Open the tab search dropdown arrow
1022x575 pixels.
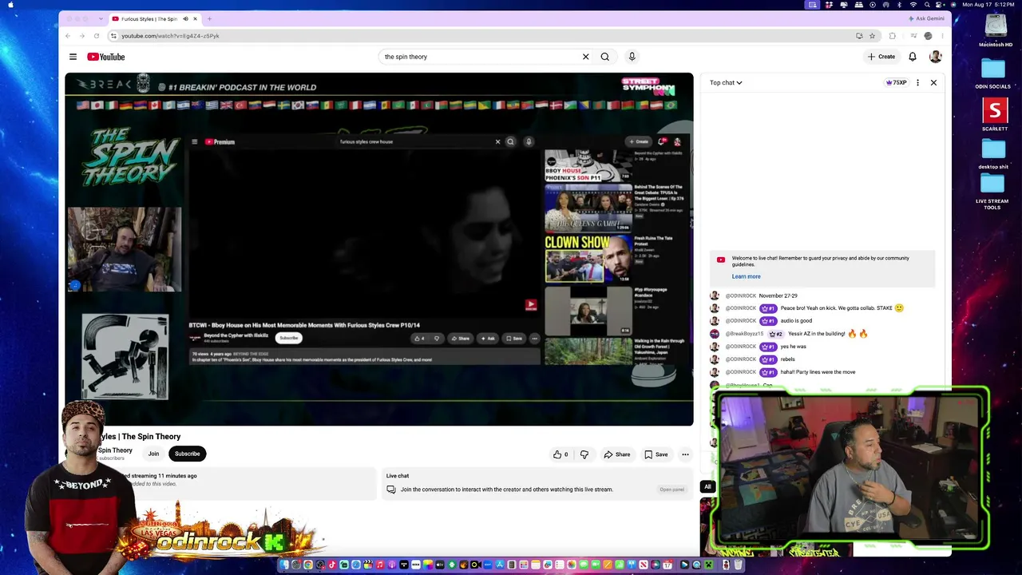point(101,18)
